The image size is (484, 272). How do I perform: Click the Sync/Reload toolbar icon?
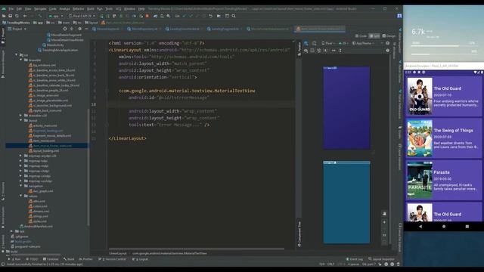click(x=17, y=16)
